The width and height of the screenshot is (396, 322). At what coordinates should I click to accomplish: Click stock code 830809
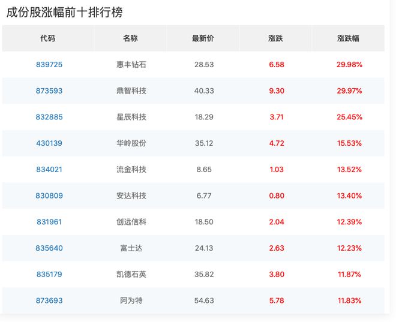point(49,195)
